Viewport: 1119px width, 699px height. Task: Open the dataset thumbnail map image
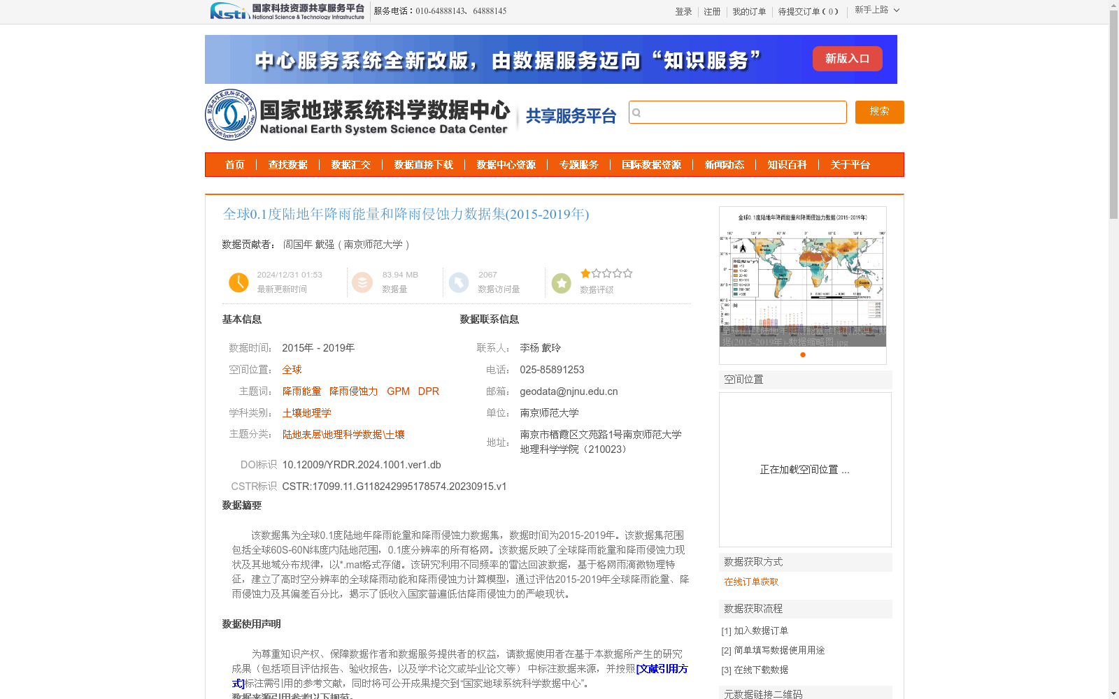tap(803, 277)
